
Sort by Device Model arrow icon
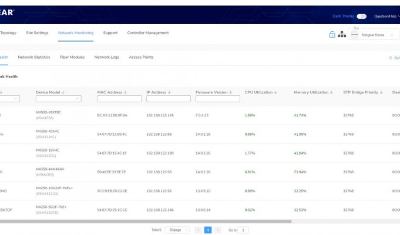[63, 92]
